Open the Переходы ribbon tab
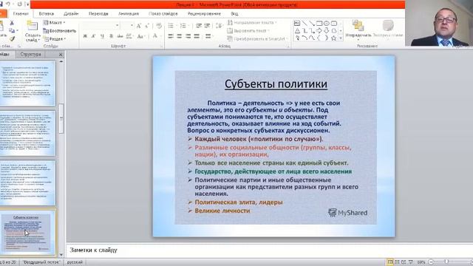This screenshot has width=473, height=266. (x=98, y=13)
